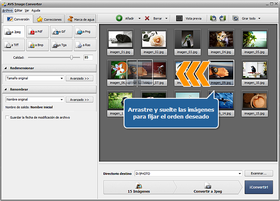Open Vista previa from the toolbar
The image size is (280, 201).
189,18
